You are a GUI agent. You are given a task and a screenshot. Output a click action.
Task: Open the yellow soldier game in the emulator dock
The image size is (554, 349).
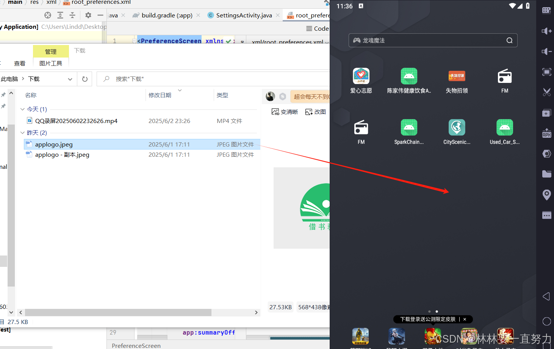tap(360, 336)
